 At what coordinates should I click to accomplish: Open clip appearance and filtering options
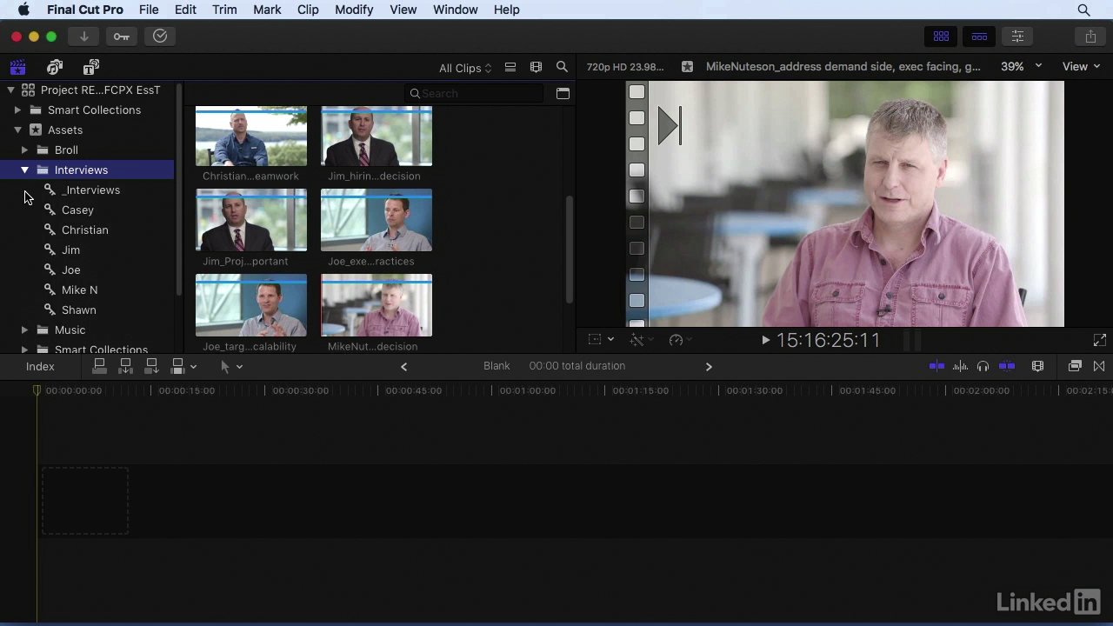[x=536, y=67]
